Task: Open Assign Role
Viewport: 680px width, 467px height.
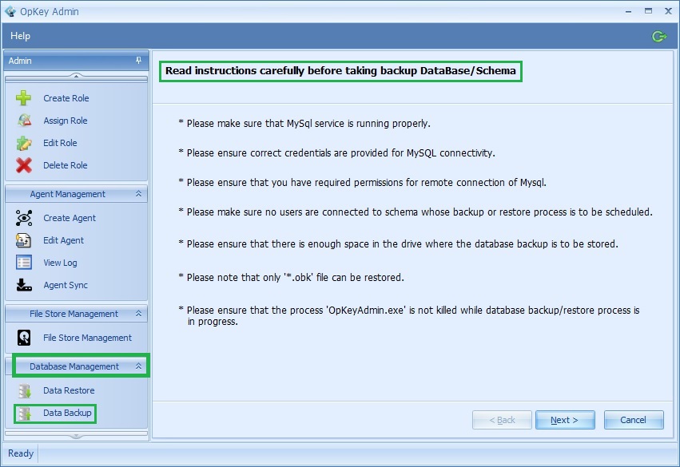Action: (65, 121)
